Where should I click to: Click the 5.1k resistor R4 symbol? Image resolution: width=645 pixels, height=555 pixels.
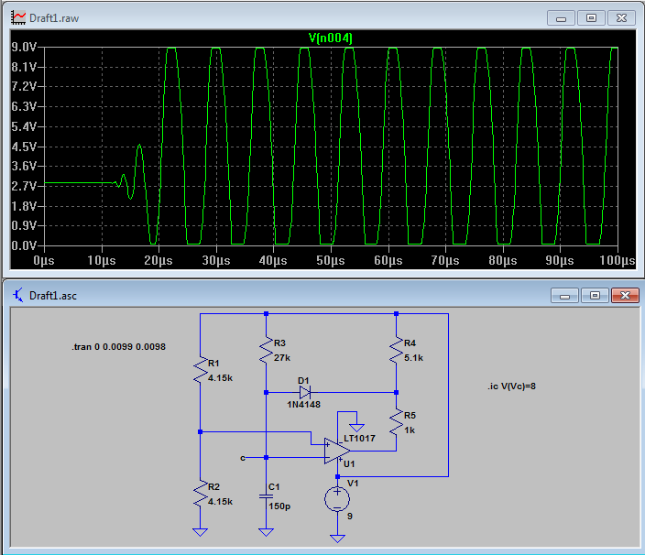click(397, 351)
